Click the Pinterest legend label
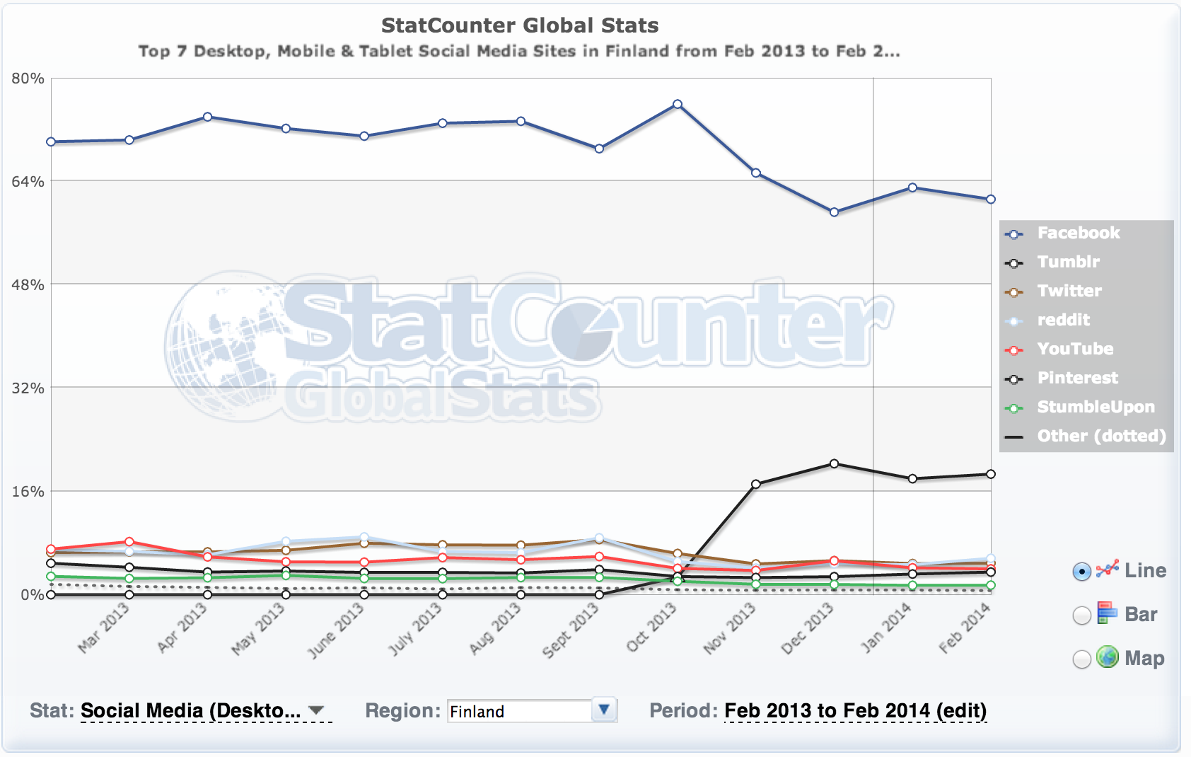The width and height of the screenshot is (1191, 757). click(1077, 378)
